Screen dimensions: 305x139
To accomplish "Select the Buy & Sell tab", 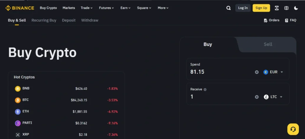I will [17, 20].
